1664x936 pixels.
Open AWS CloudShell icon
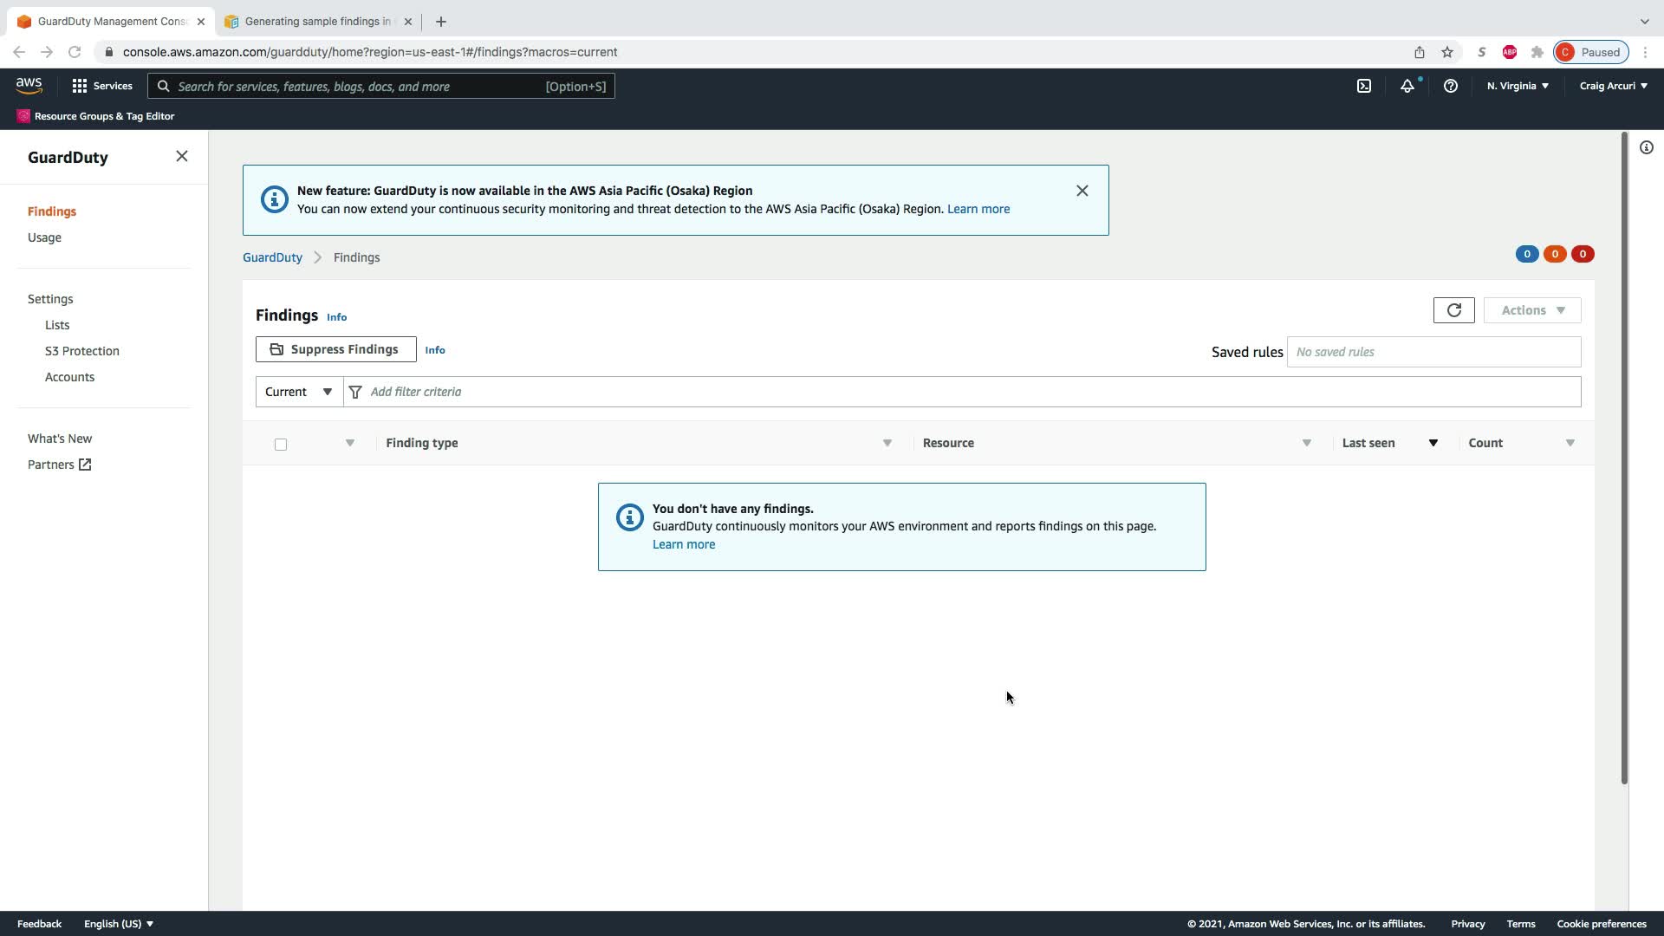tap(1364, 86)
